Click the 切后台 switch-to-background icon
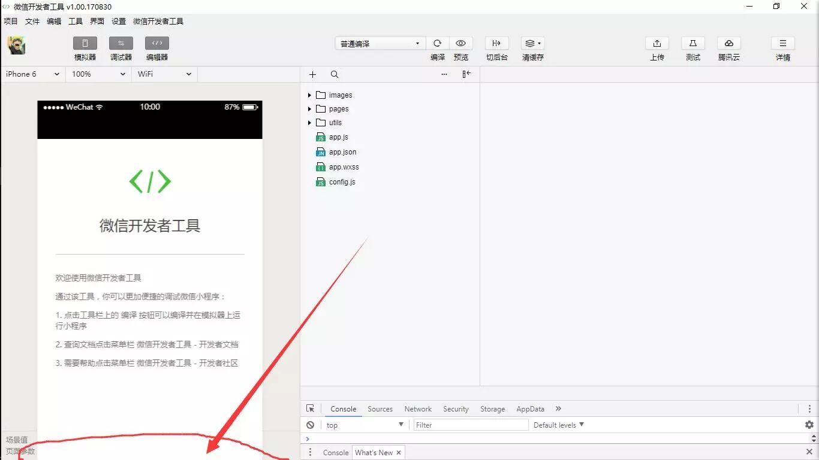 (496, 43)
